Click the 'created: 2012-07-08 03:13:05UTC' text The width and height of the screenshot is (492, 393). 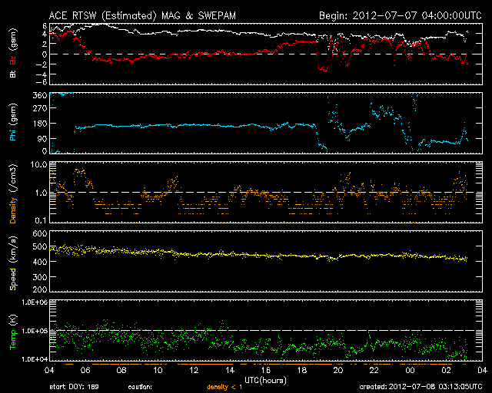coord(421,387)
